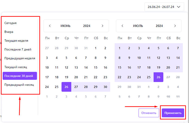189x123 pixels.
Task: Select the Вчера preset
Action: pos(9,32)
